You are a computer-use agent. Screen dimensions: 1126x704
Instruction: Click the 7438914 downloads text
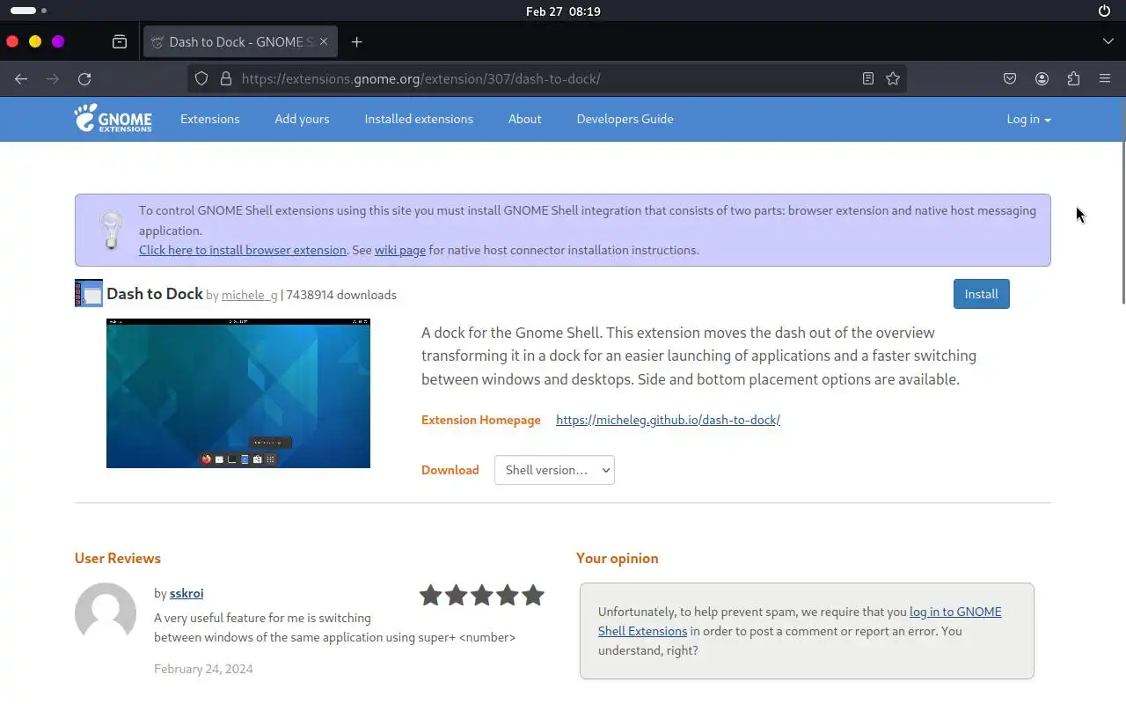(x=341, y=295)
